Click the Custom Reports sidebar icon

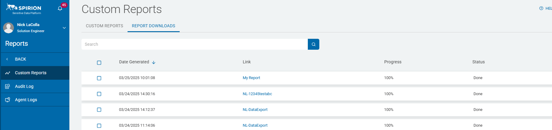tap(8, 73)
